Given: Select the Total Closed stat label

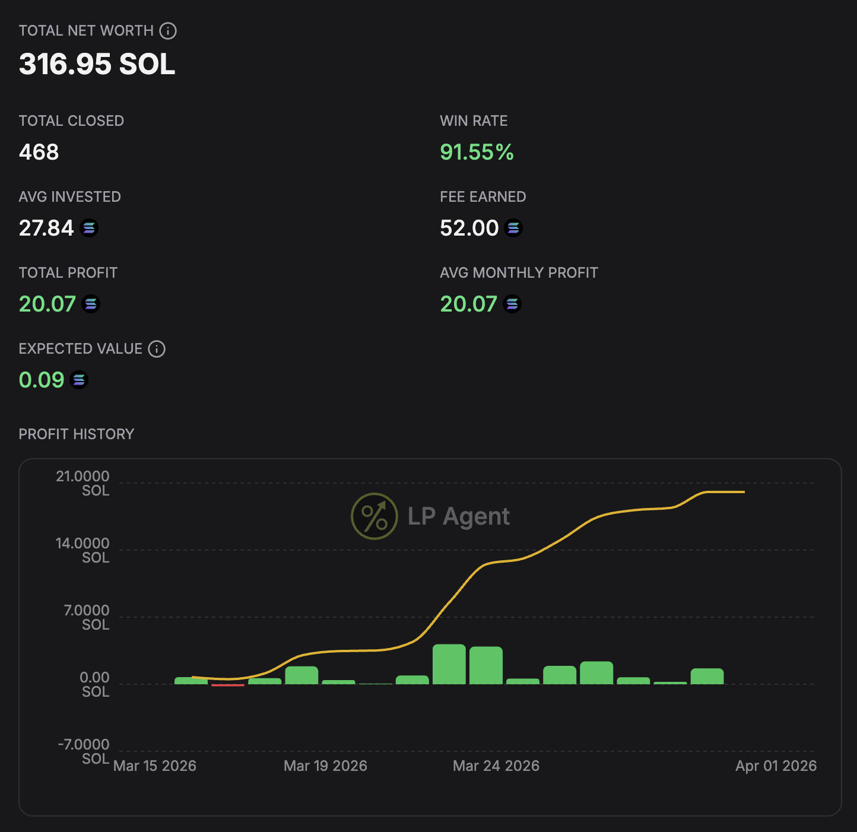Looking at the screenshot, I should click(x=72, y=120).
